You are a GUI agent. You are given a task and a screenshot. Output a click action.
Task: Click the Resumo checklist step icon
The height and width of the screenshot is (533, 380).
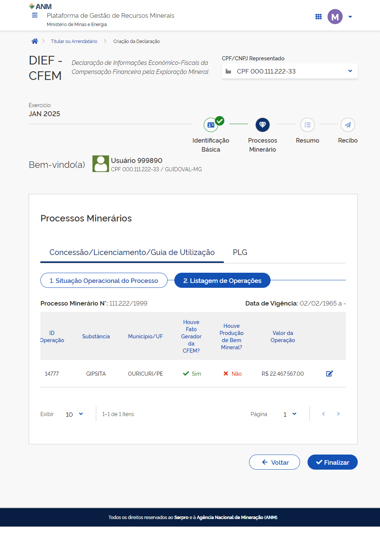[x=308, y=125]
